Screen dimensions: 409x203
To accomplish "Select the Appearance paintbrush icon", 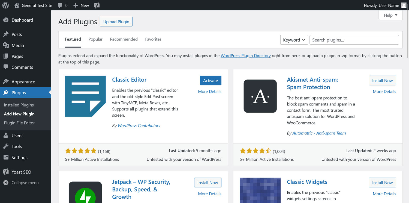I will (6, 81).
